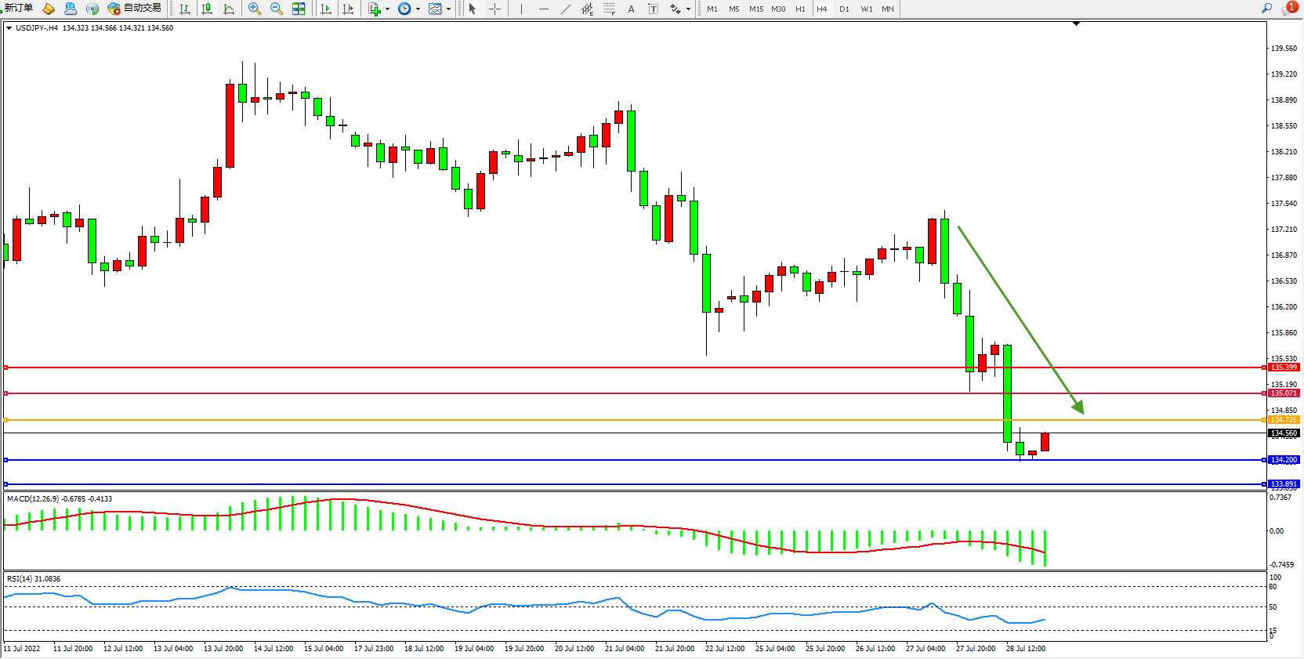
Task: Click the zoom in magnifier icon
Action: (255, 9)
